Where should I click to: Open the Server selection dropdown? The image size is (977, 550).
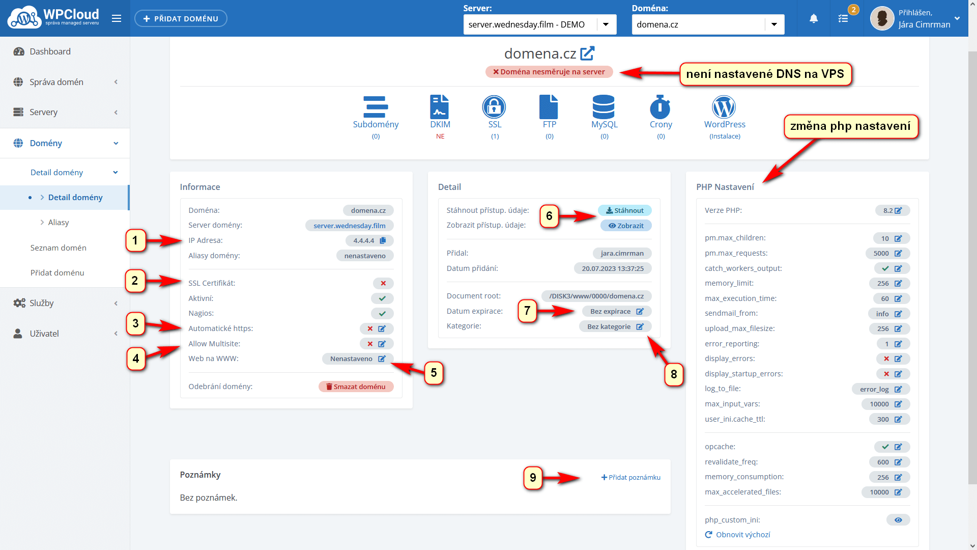[606, 24]
